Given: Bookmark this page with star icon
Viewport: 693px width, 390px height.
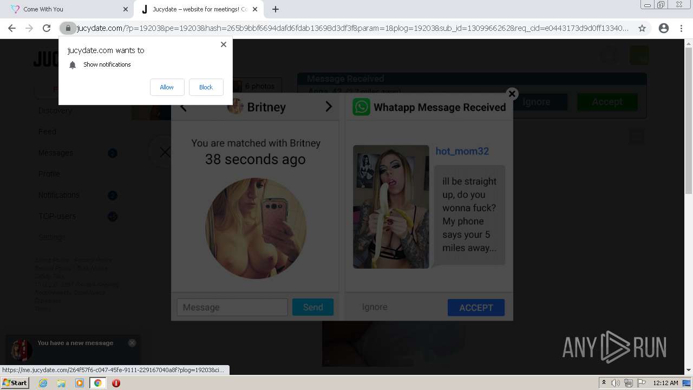Looking at the screenshot, I should click(x=642, y=28).
